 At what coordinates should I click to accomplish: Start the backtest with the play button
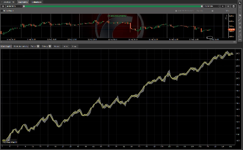click(x=223, y=6)
